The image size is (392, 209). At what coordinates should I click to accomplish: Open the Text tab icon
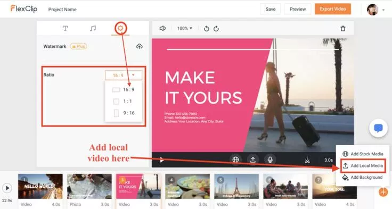[66, 28]
